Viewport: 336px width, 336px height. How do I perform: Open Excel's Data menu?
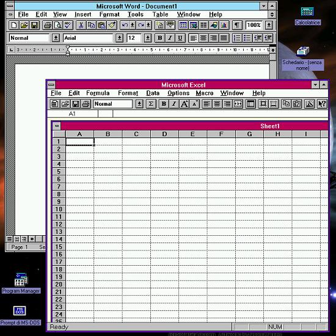click(153, 93)
